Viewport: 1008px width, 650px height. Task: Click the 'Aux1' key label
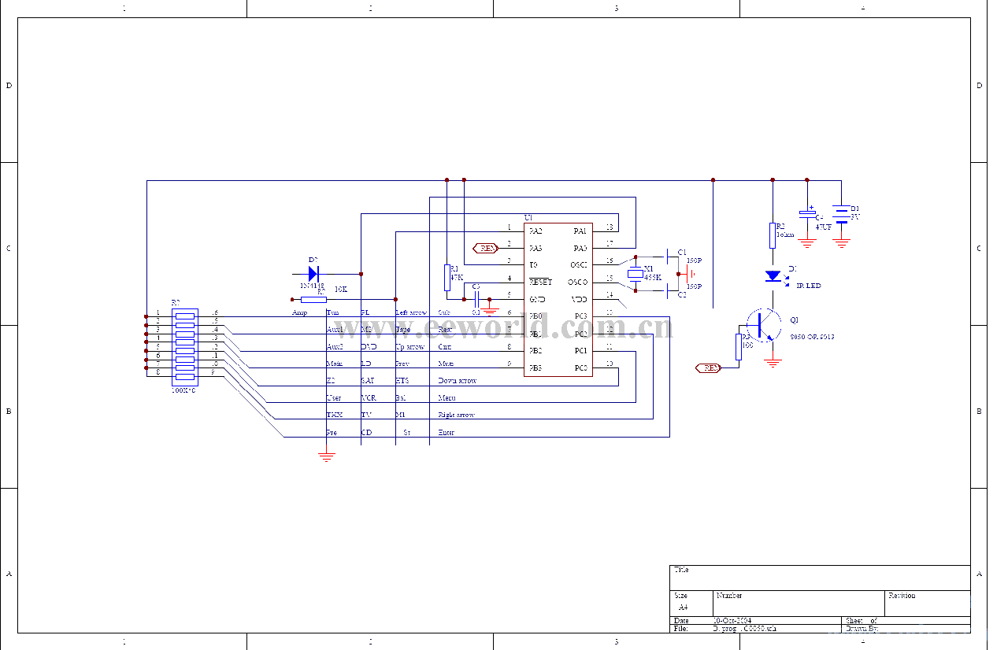[x=335, y=330]
